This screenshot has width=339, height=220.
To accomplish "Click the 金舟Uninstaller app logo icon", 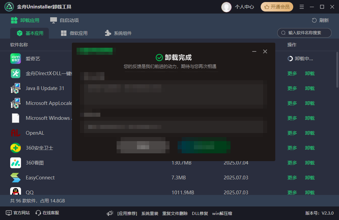I will (9, 7).
